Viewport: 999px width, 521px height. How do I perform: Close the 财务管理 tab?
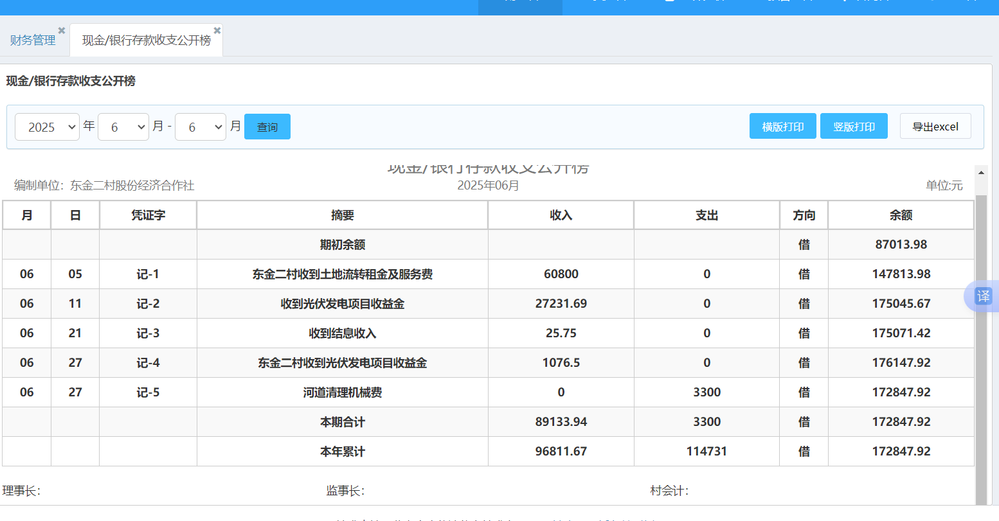pyautogui.click(x=62, y=30)
